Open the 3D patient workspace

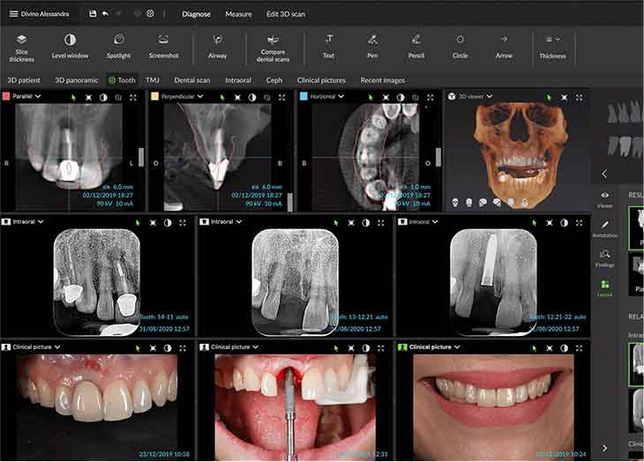pyautogui.click(x=24, y=80)
